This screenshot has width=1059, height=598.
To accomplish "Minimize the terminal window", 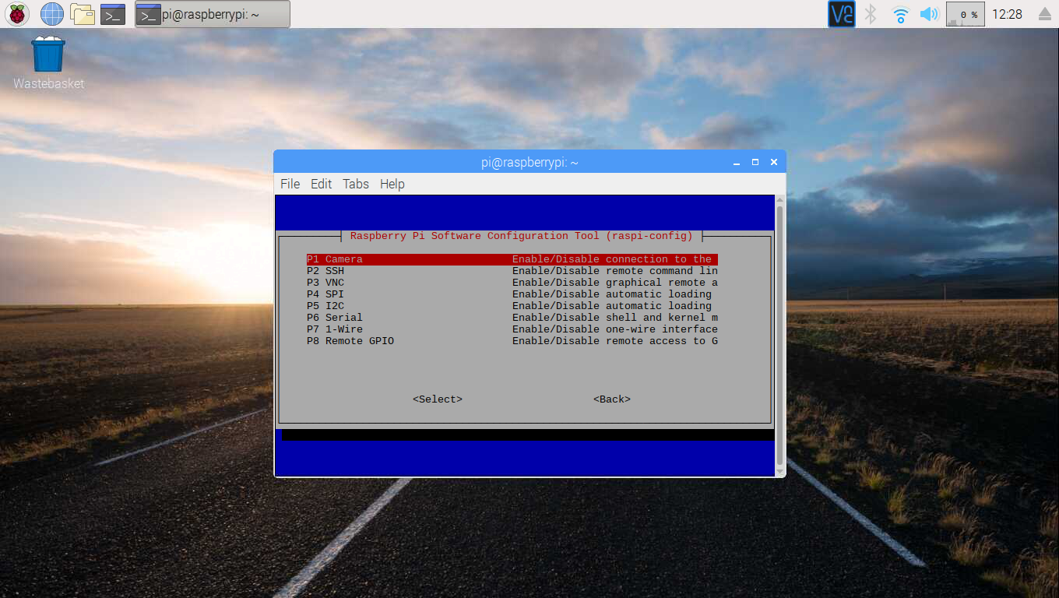I will 736,162.
